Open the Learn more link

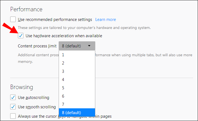point(105,20)
